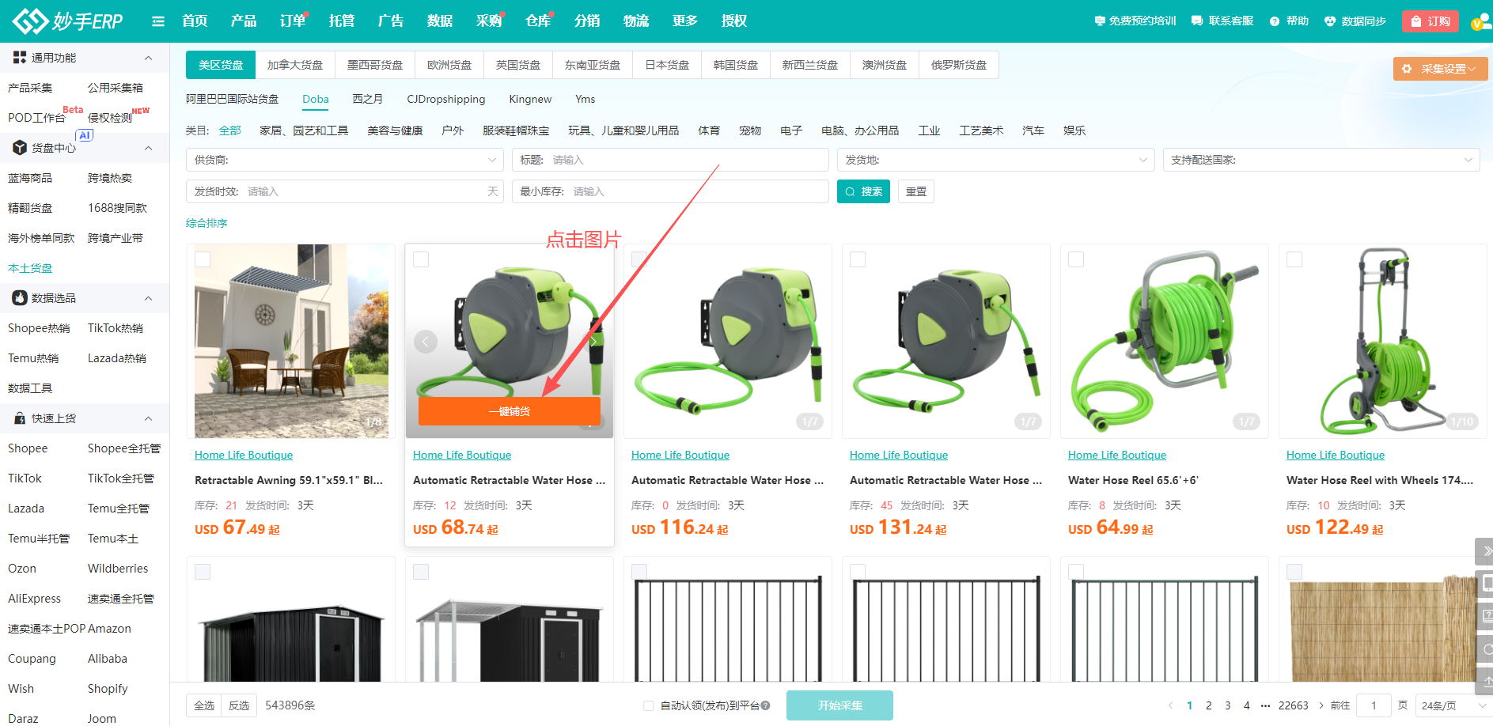The width and height of the screenshot is (1493, 726).
Task: Open the 蓝海商品 sidebar link
Action: coord(30,178)
